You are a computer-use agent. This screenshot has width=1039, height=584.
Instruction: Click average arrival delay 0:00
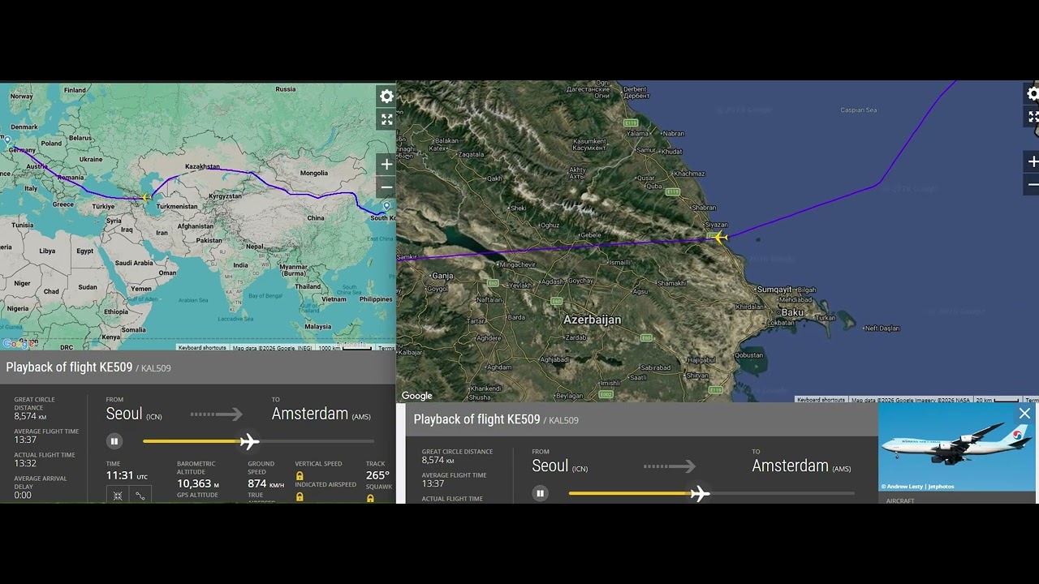click(x=23, y=495)
